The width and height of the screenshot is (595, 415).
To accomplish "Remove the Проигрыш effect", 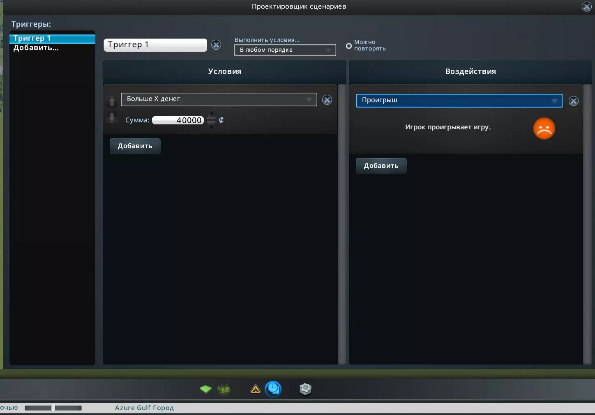I will tap(574, 101).
